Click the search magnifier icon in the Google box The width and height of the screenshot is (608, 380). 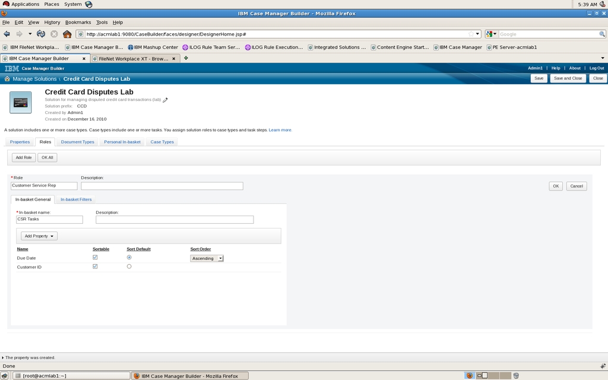click(602, 34)
